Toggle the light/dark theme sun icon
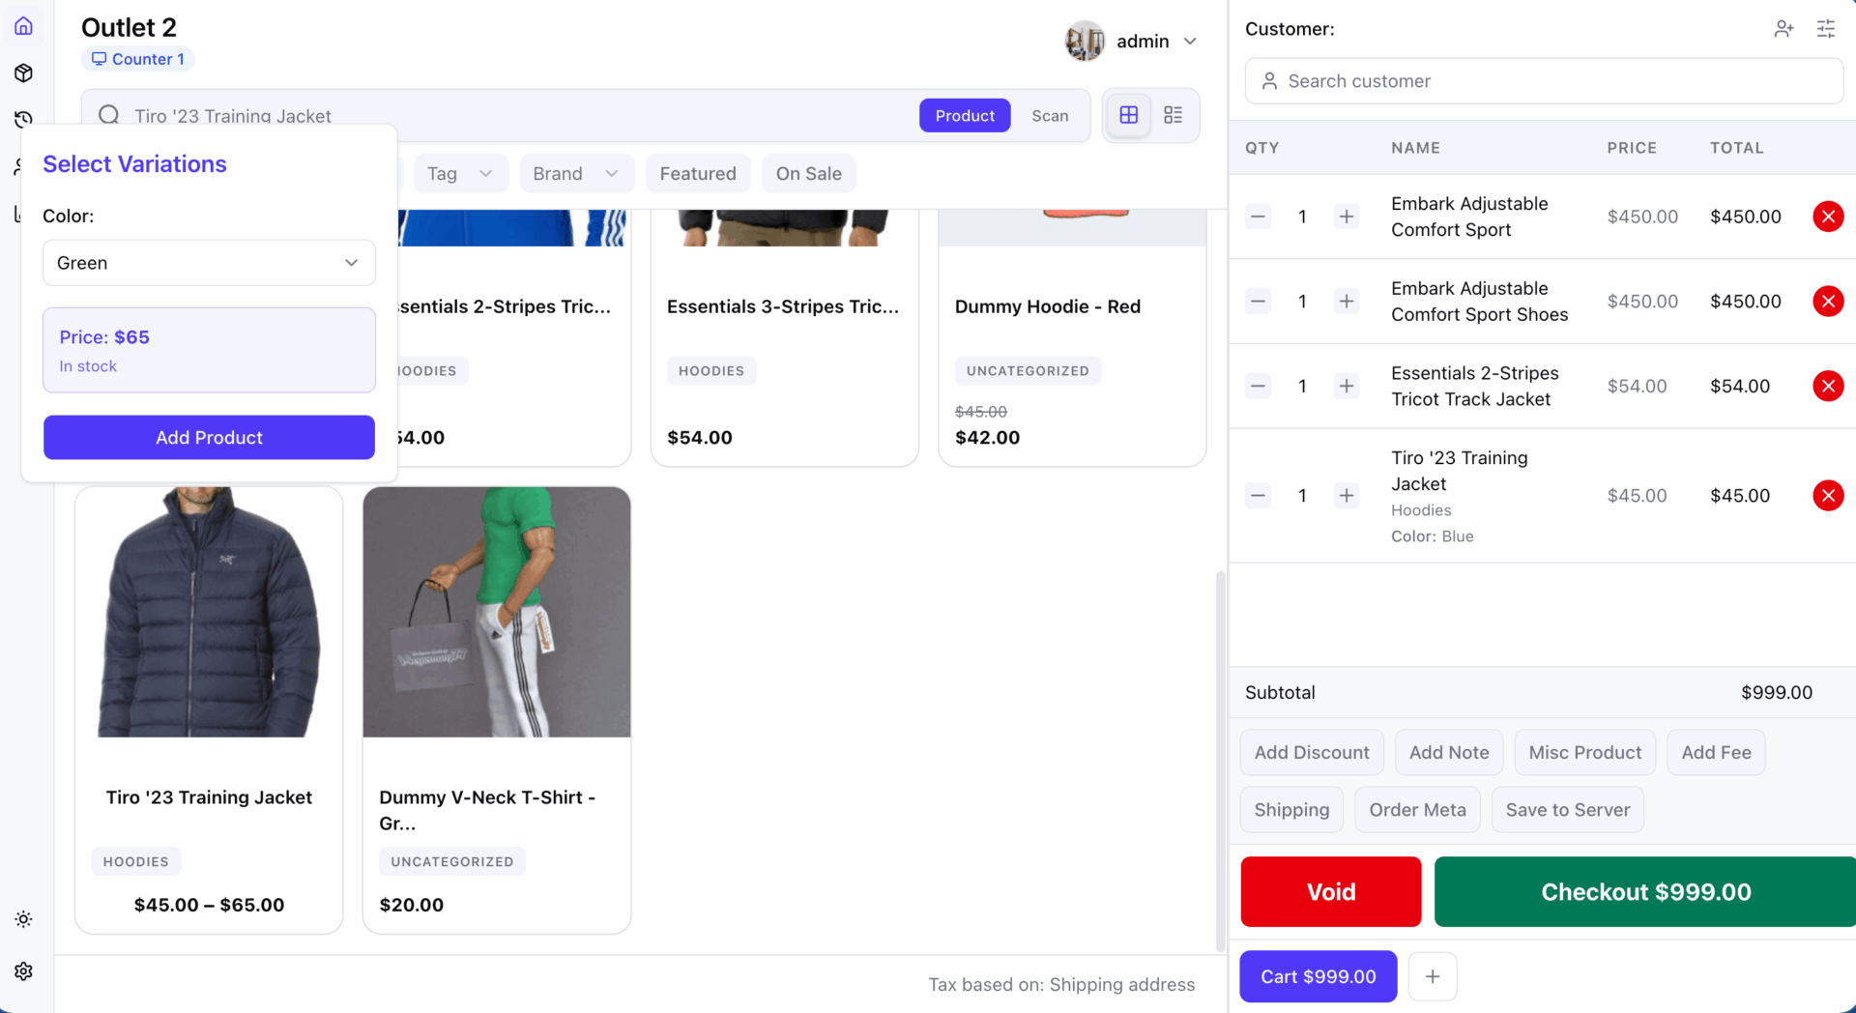Screen dimensions: 1856x1013 [24, 919]
